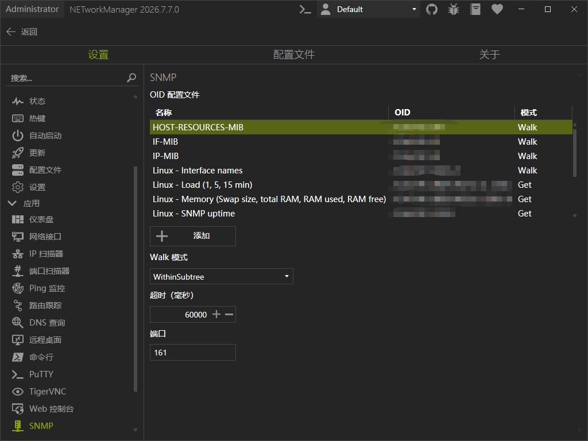Click the 添加 add button

point(193,236)
